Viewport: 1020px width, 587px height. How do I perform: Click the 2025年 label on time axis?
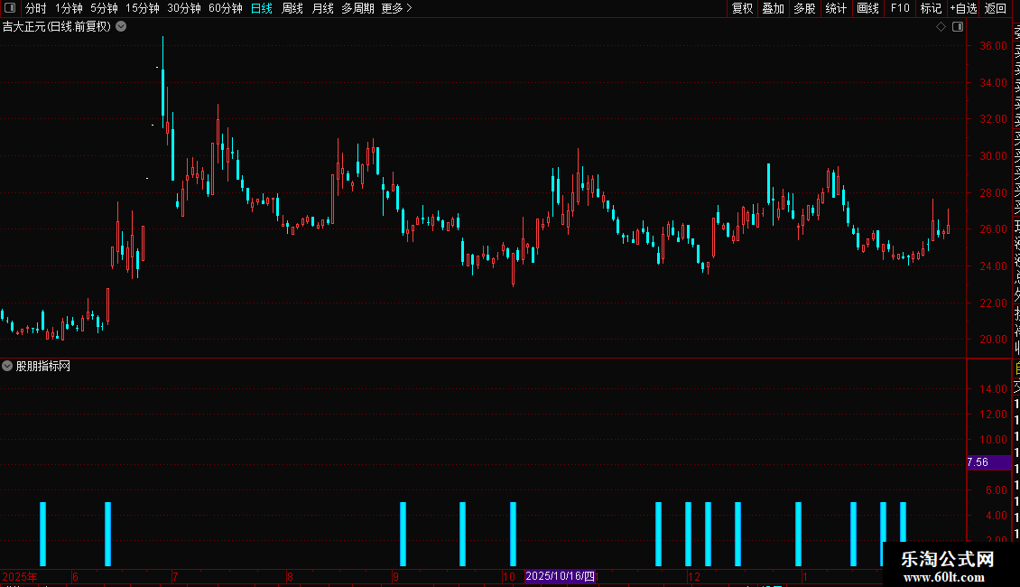point(20,577)
